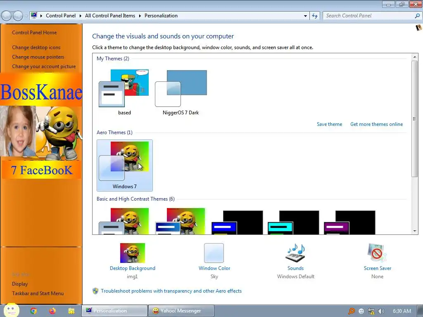
Task: Click the theme list scroll down arrow
Action: [x=414, y=231]
